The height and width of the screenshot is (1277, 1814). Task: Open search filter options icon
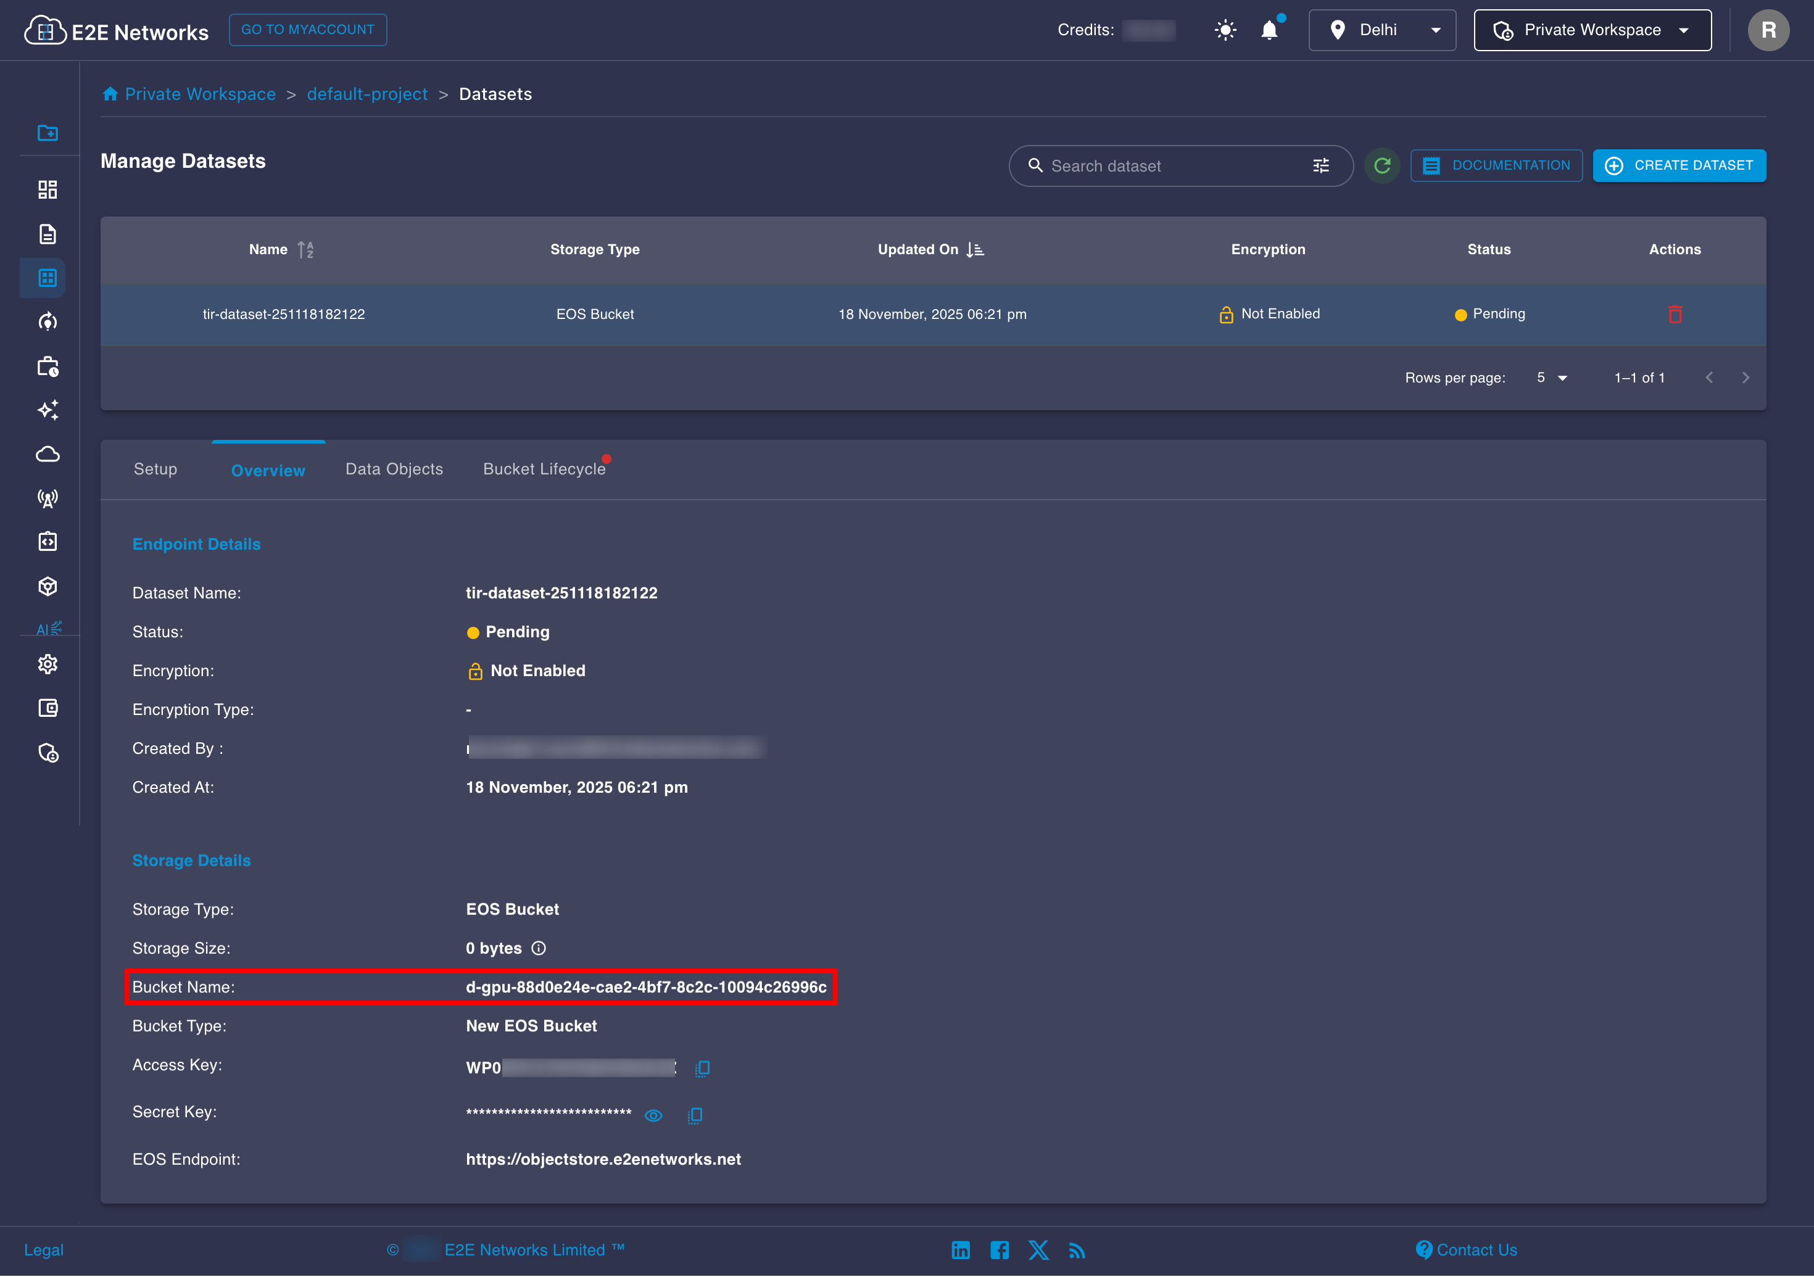(x=1321, y=166)
